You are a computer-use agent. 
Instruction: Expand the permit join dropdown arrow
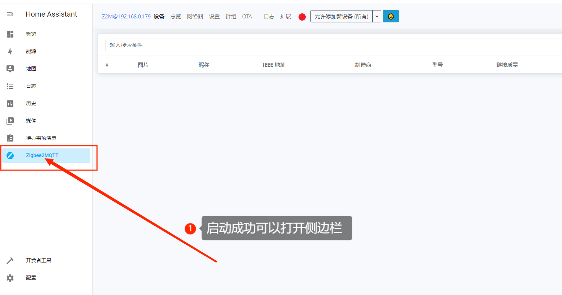377,16
